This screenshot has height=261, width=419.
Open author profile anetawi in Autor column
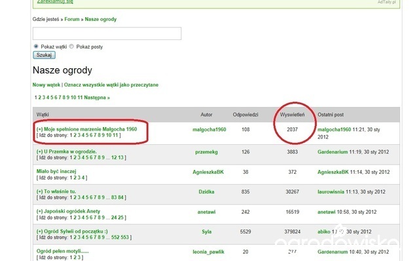[207, 212]
